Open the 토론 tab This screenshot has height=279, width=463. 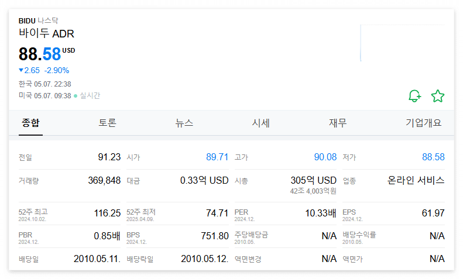(107, 123)
